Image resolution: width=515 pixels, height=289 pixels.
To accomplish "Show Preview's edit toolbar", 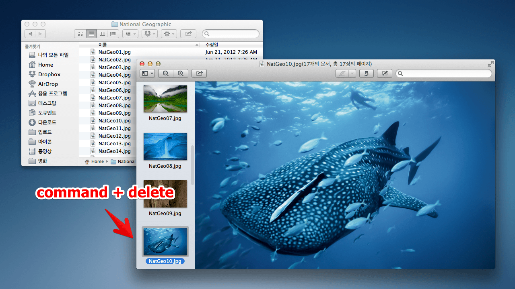I will [x=385, y=73].
